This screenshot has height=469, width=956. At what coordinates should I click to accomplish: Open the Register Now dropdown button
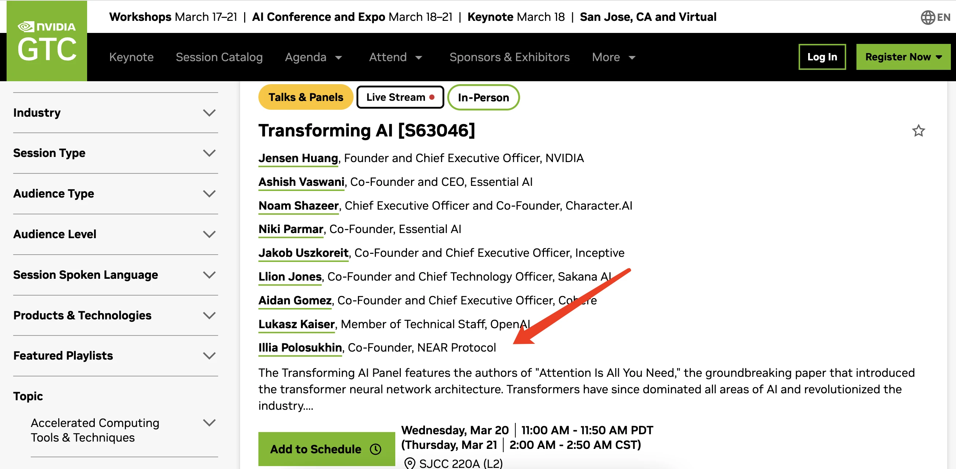[903, 57]
